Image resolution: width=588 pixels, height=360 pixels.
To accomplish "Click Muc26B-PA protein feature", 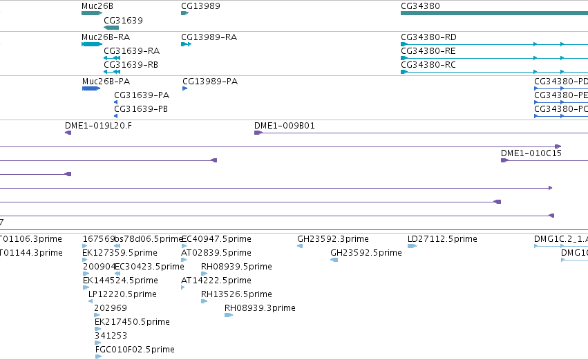I will point(91,88).
